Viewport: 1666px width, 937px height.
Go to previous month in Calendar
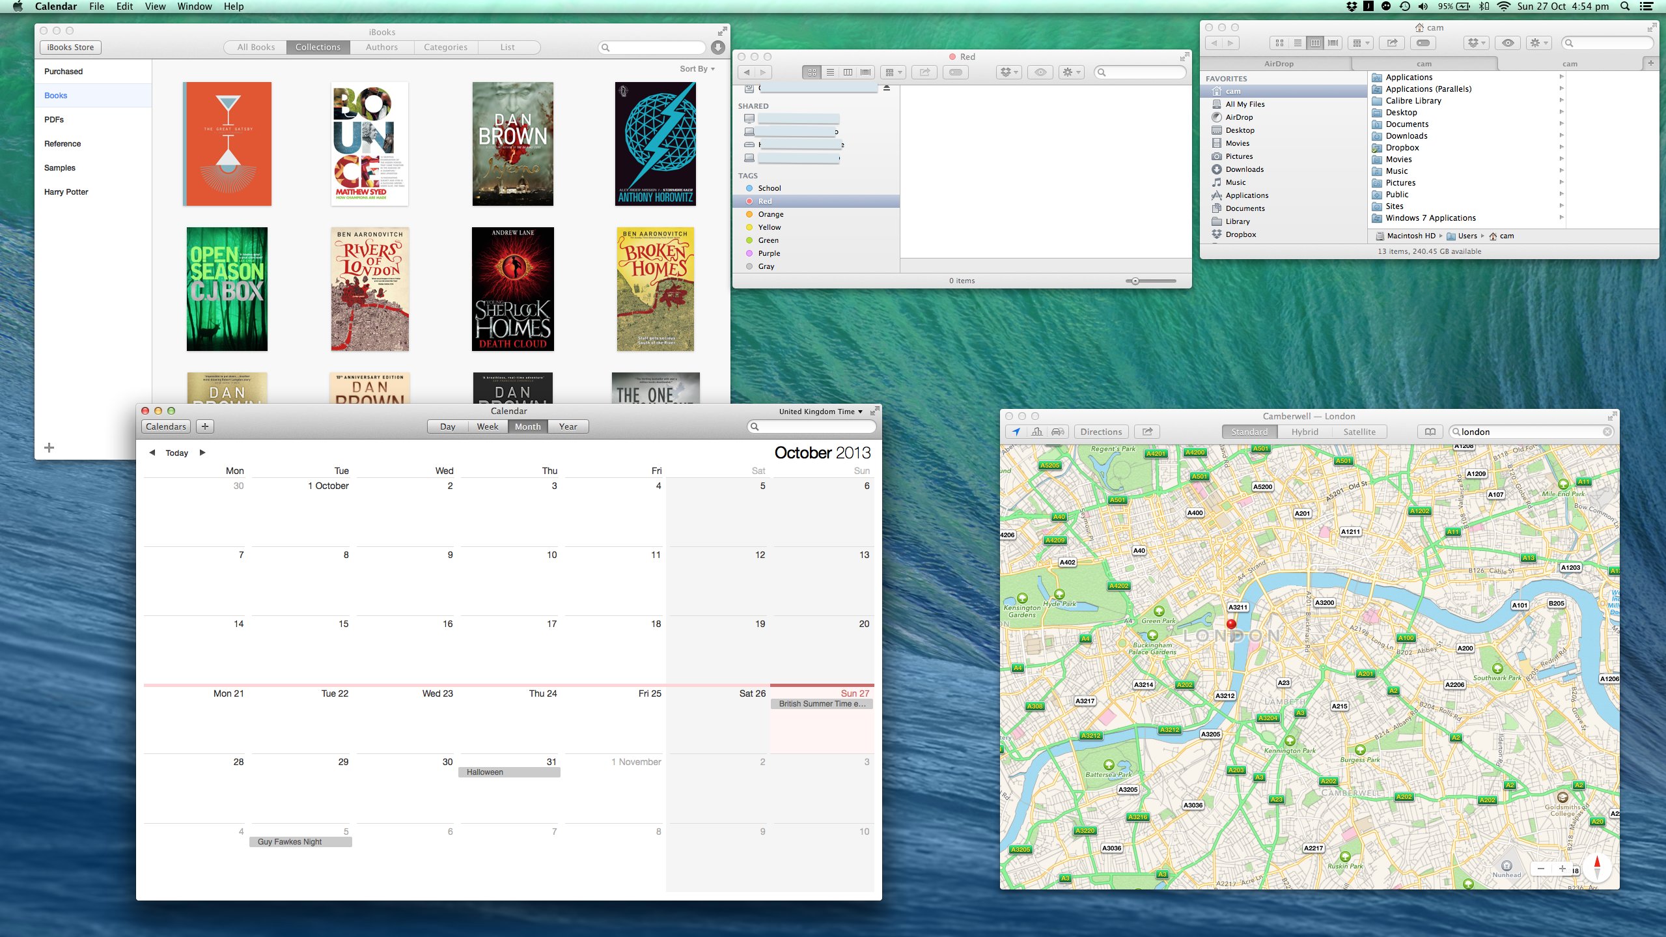point(152,453)
